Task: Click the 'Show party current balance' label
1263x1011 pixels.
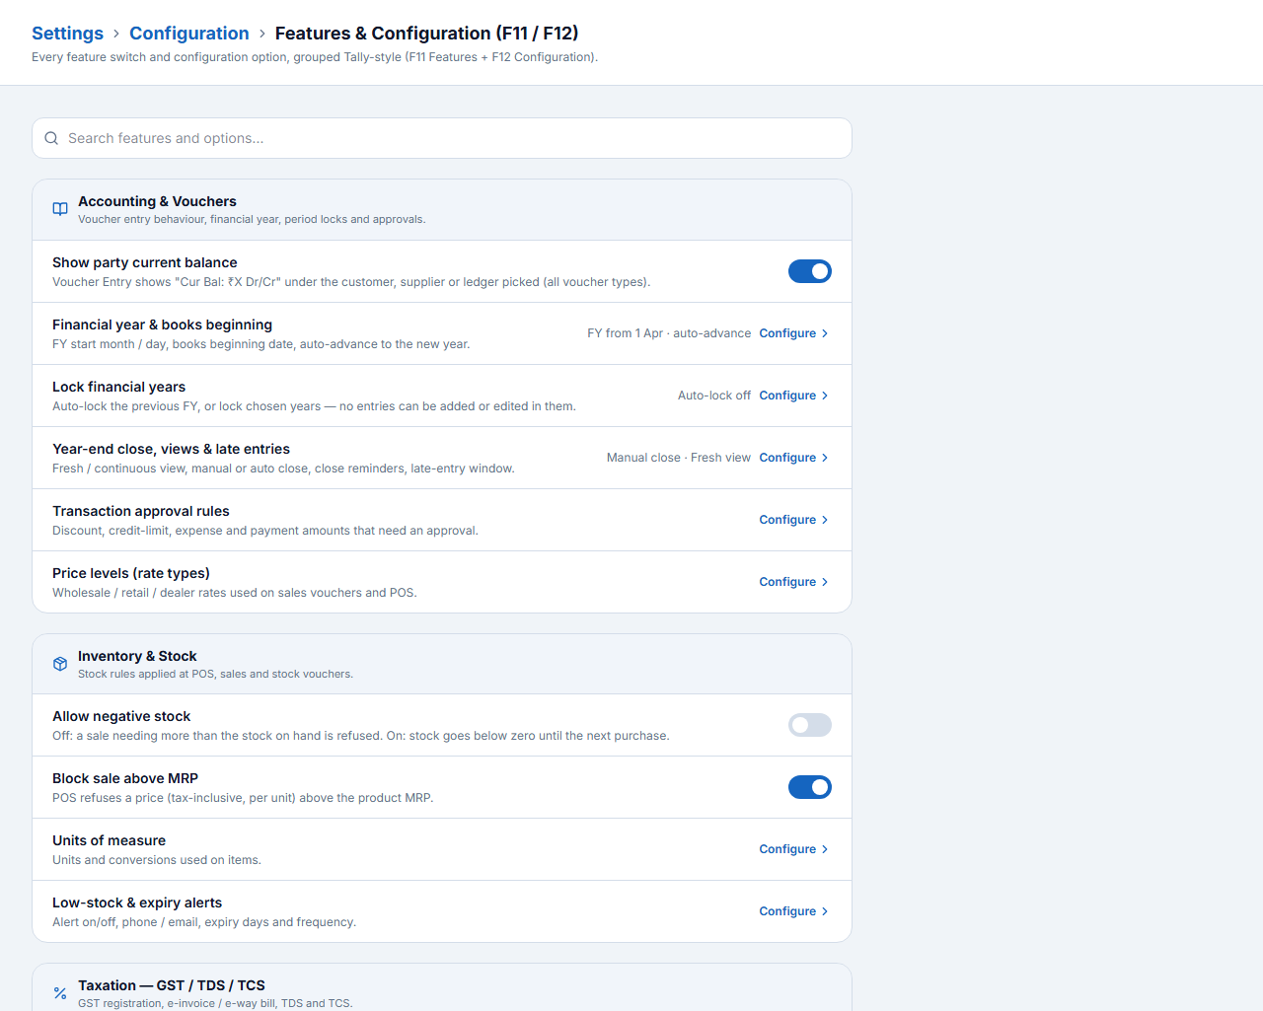Action: pos(145,262)
